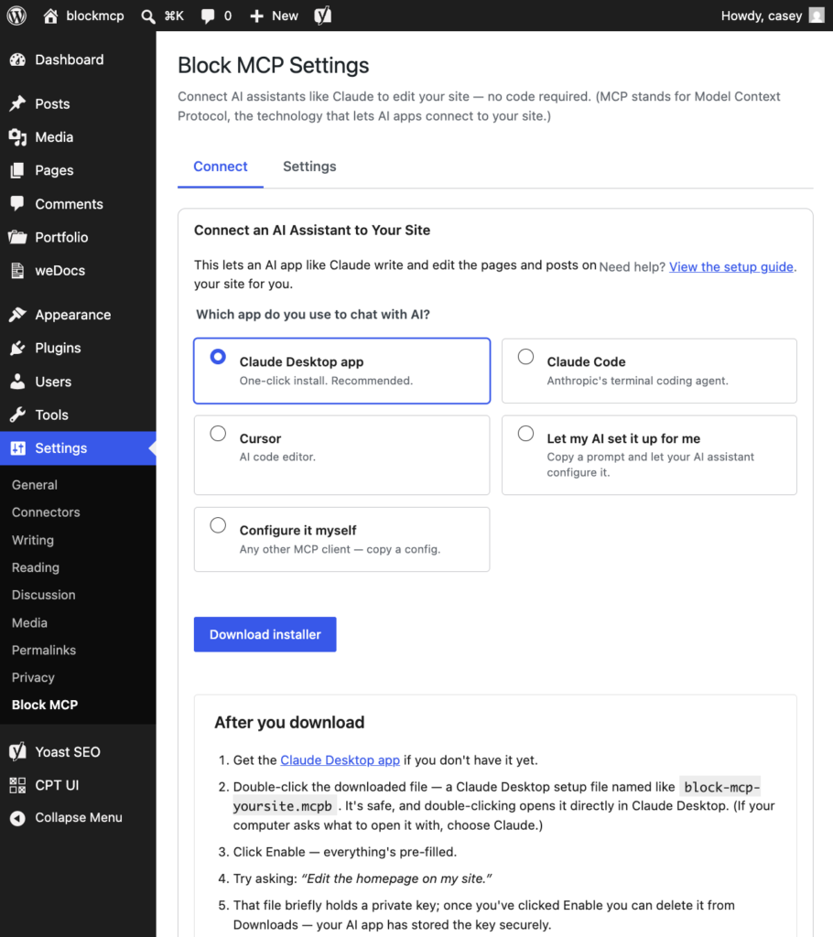Click the Portfolio folder icon
The height and width of the screenshot is (937, 833).
[18, 237]
